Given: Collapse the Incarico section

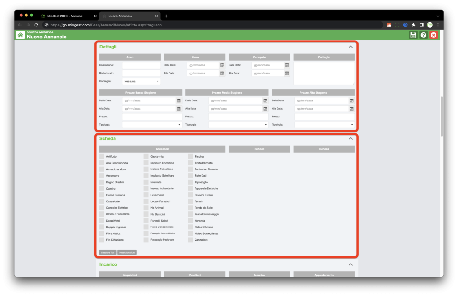Looking at the screenshot, I should (350, 264).
